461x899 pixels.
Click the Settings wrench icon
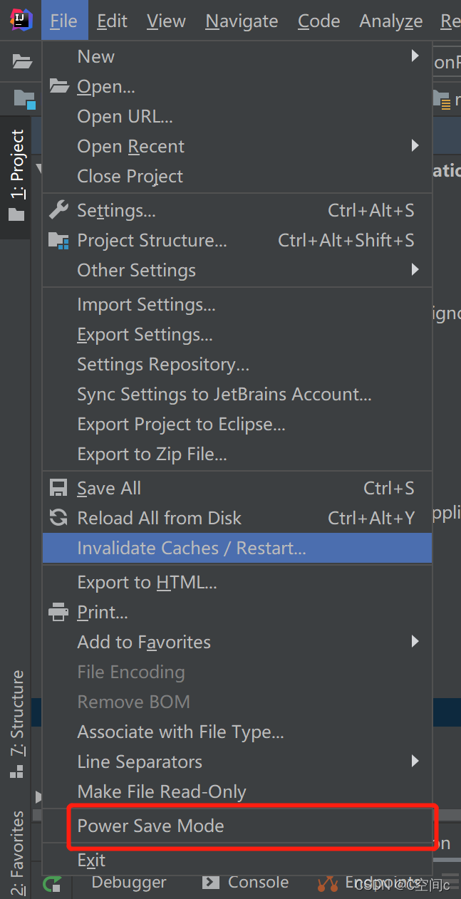(x=58, y=210)
